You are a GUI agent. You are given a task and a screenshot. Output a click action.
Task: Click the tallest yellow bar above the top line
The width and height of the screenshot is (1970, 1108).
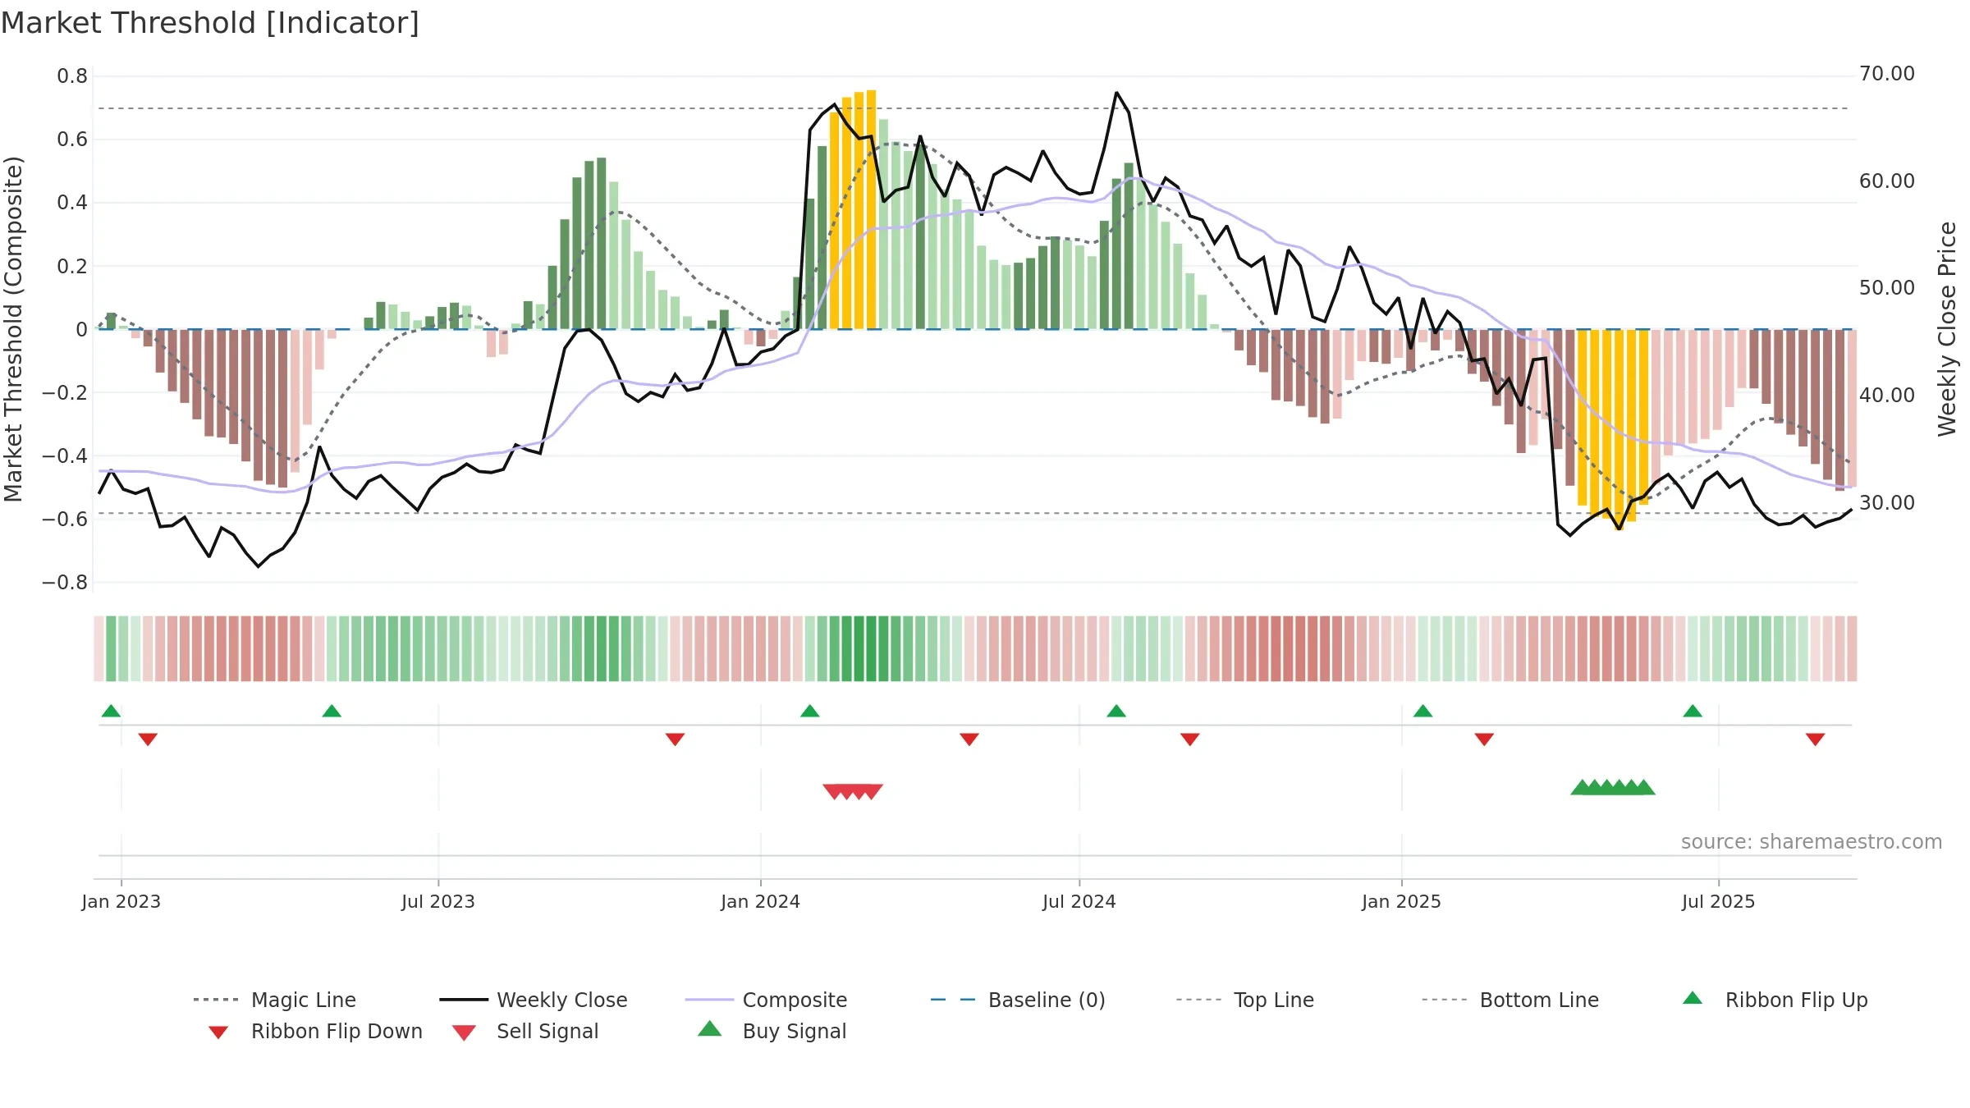click(x=872, y=209)
